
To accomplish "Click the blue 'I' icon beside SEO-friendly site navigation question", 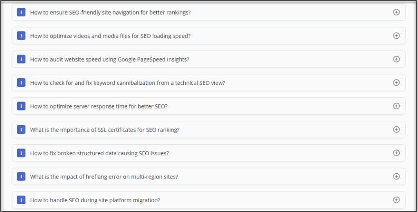I will pyautogui.click(x=21, y=12).
